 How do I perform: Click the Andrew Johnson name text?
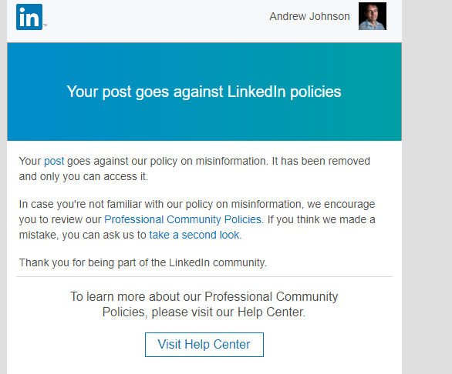click(309, 16)
